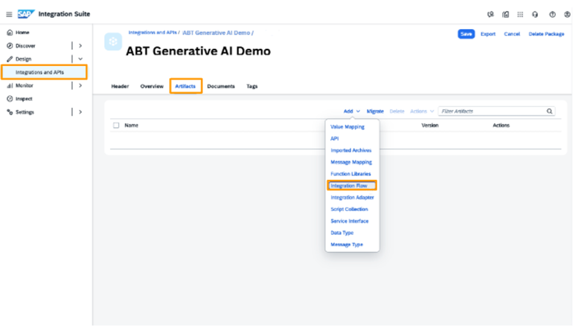Image resolution: width=576 pixels, height=327 pixels.
Task: Choose Service Interface from menu
Action: 350,221
